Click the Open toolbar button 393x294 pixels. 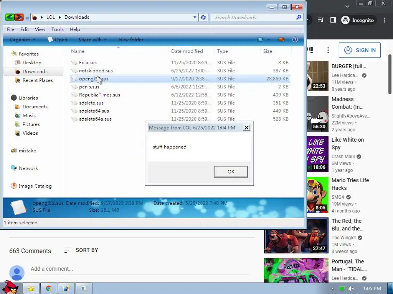(58, 39)
